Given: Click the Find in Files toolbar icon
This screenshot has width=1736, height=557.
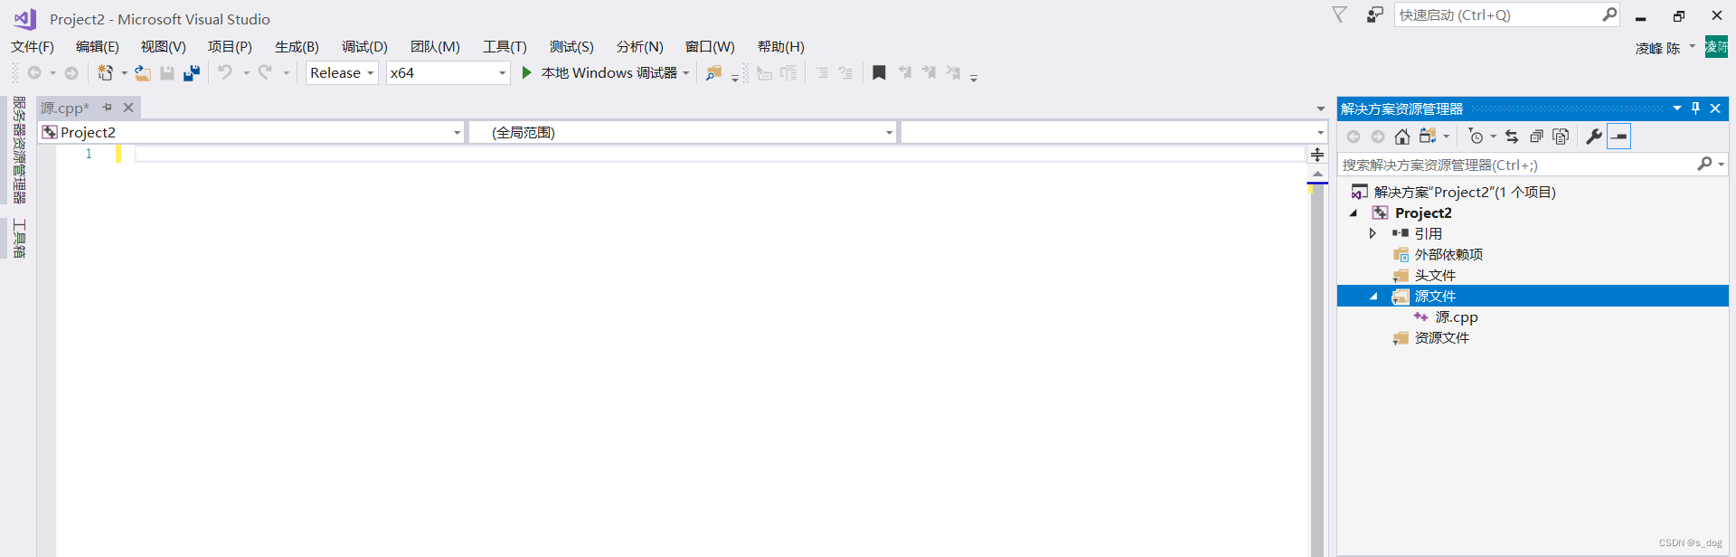Looking at the screenshot, I should click(713, 72).
